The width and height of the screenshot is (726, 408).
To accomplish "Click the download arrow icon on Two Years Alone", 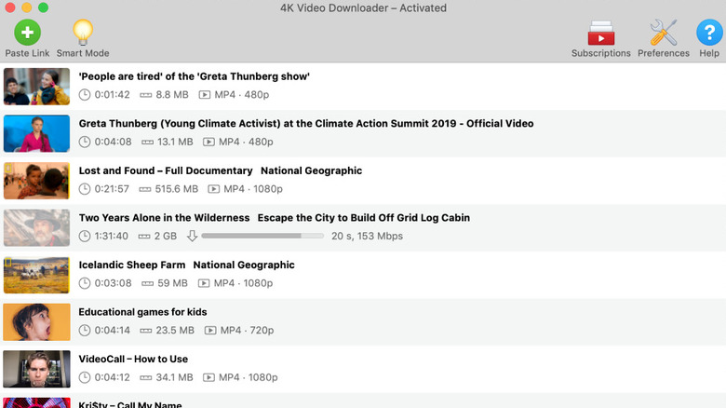I will pyautogui.click(x=193, y=236).
